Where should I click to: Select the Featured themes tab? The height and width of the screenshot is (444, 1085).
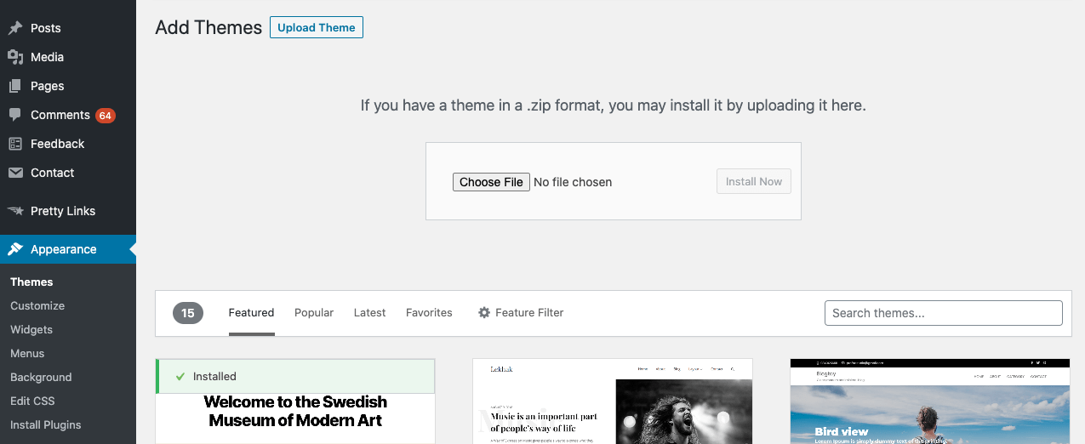[x=251, y=313]
